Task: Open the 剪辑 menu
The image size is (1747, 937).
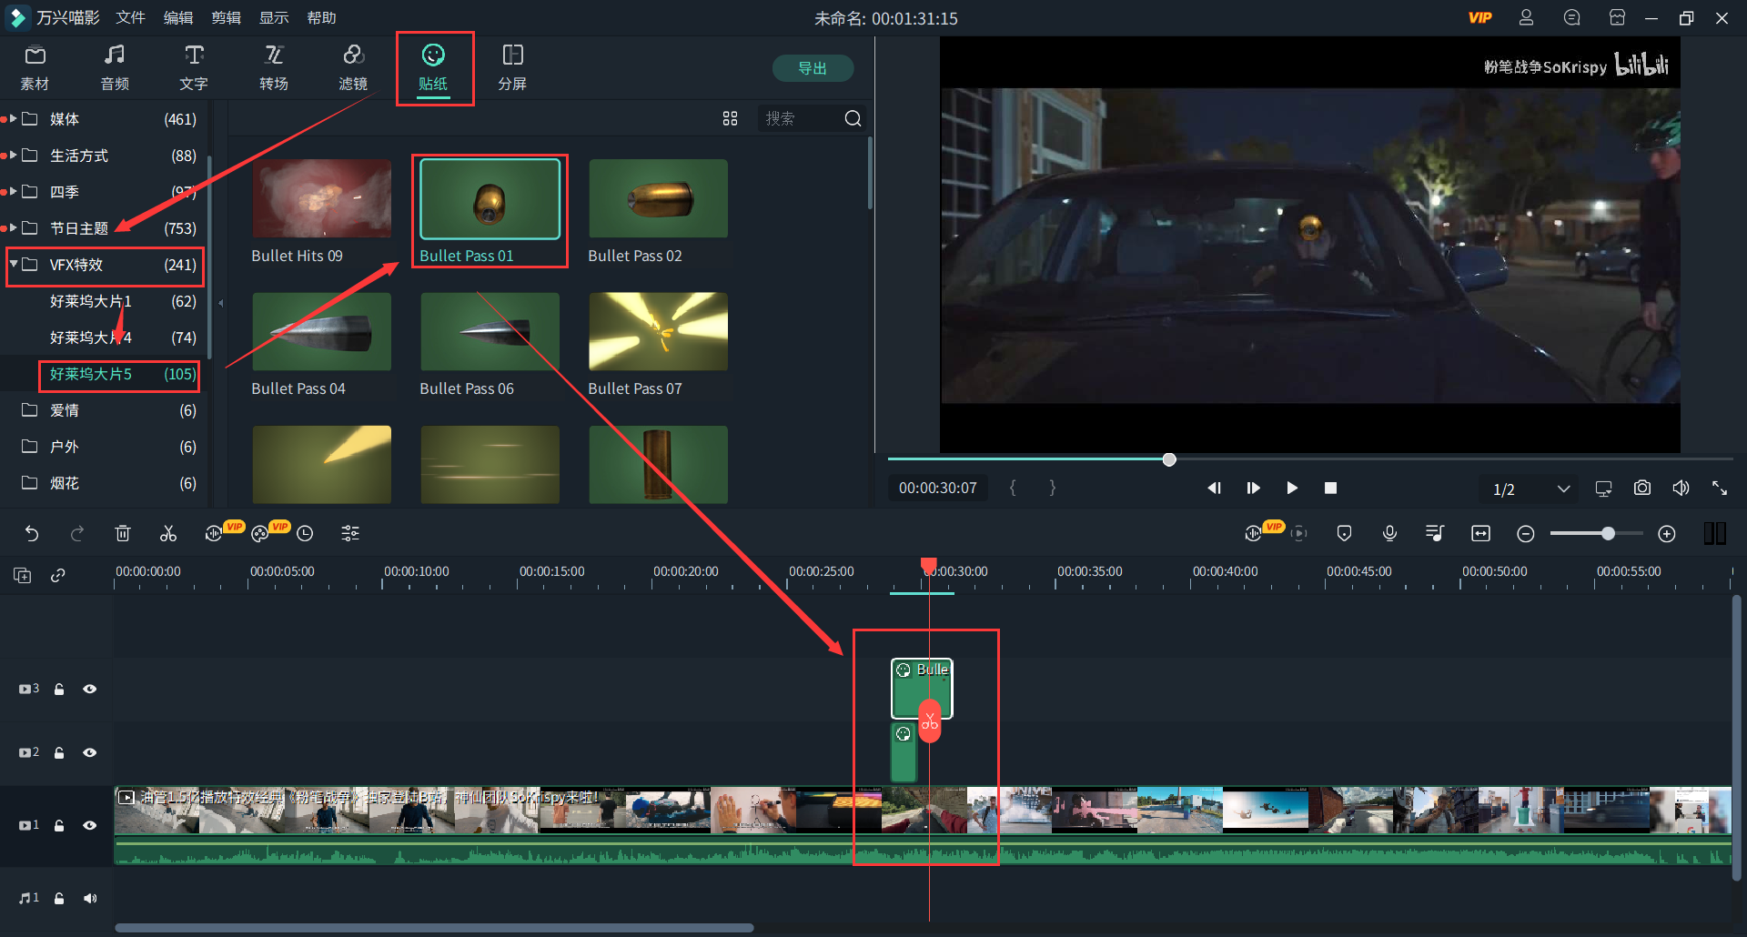Action: pos(226,18)
